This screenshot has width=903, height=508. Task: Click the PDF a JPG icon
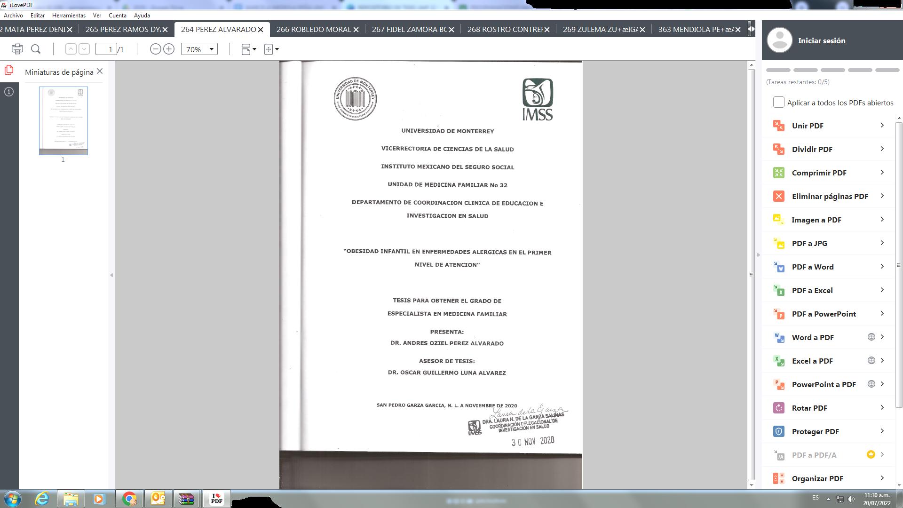tap(779, 243)
